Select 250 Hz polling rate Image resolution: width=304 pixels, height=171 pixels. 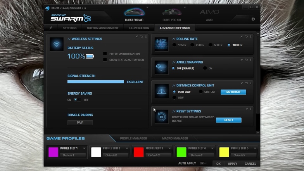point(192,45)
